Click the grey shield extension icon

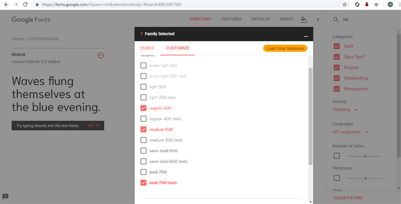(x=376, y=4)
